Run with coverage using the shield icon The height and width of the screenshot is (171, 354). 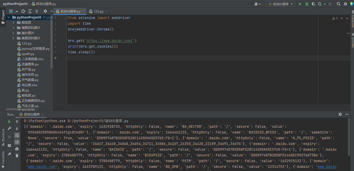(x=313, y=4)
